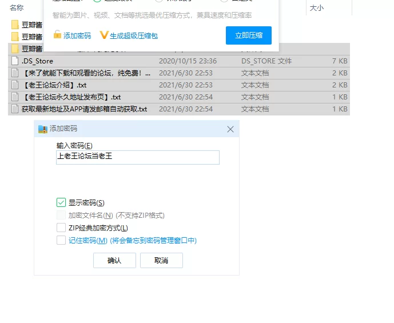Click the 加密文件名 checkbox
The image size is (394, 323).
click(61, 215)
